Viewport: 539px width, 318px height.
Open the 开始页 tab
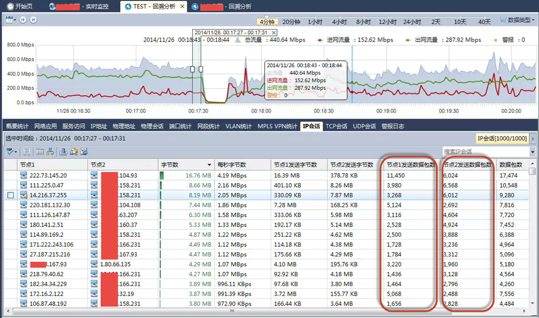[x=19, y=6]
